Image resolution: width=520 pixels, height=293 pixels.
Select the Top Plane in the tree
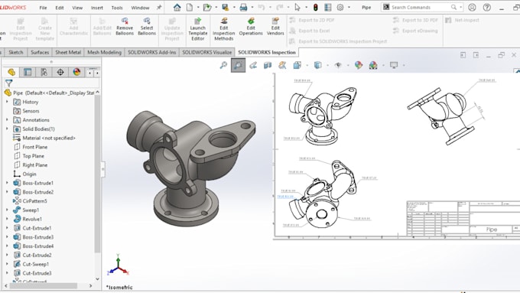[x=33, y=156]
